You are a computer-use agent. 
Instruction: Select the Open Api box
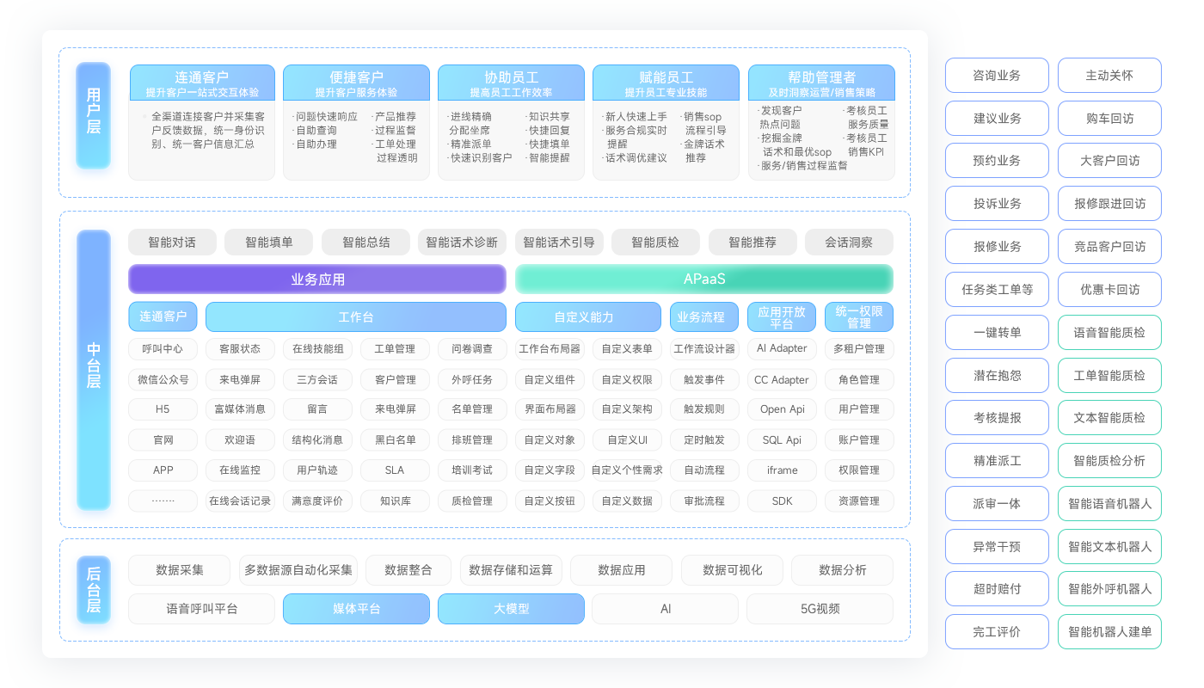pos(782,409)
